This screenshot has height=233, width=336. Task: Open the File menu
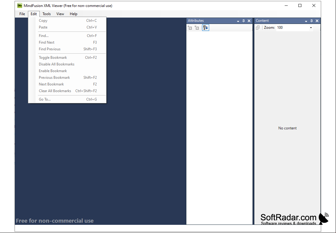tap(22, 14)
